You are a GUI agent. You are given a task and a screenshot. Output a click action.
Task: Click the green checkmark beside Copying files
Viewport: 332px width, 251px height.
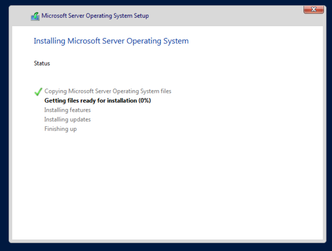tap(39, 92)
